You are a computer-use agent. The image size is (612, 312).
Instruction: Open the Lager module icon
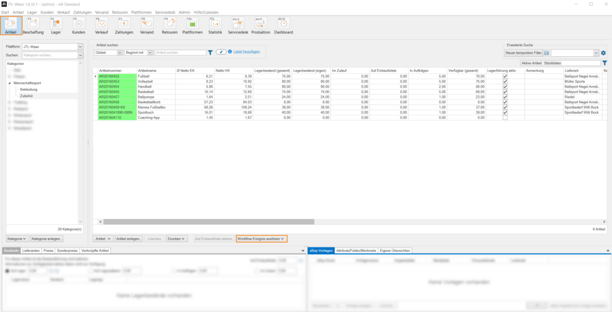55,26
